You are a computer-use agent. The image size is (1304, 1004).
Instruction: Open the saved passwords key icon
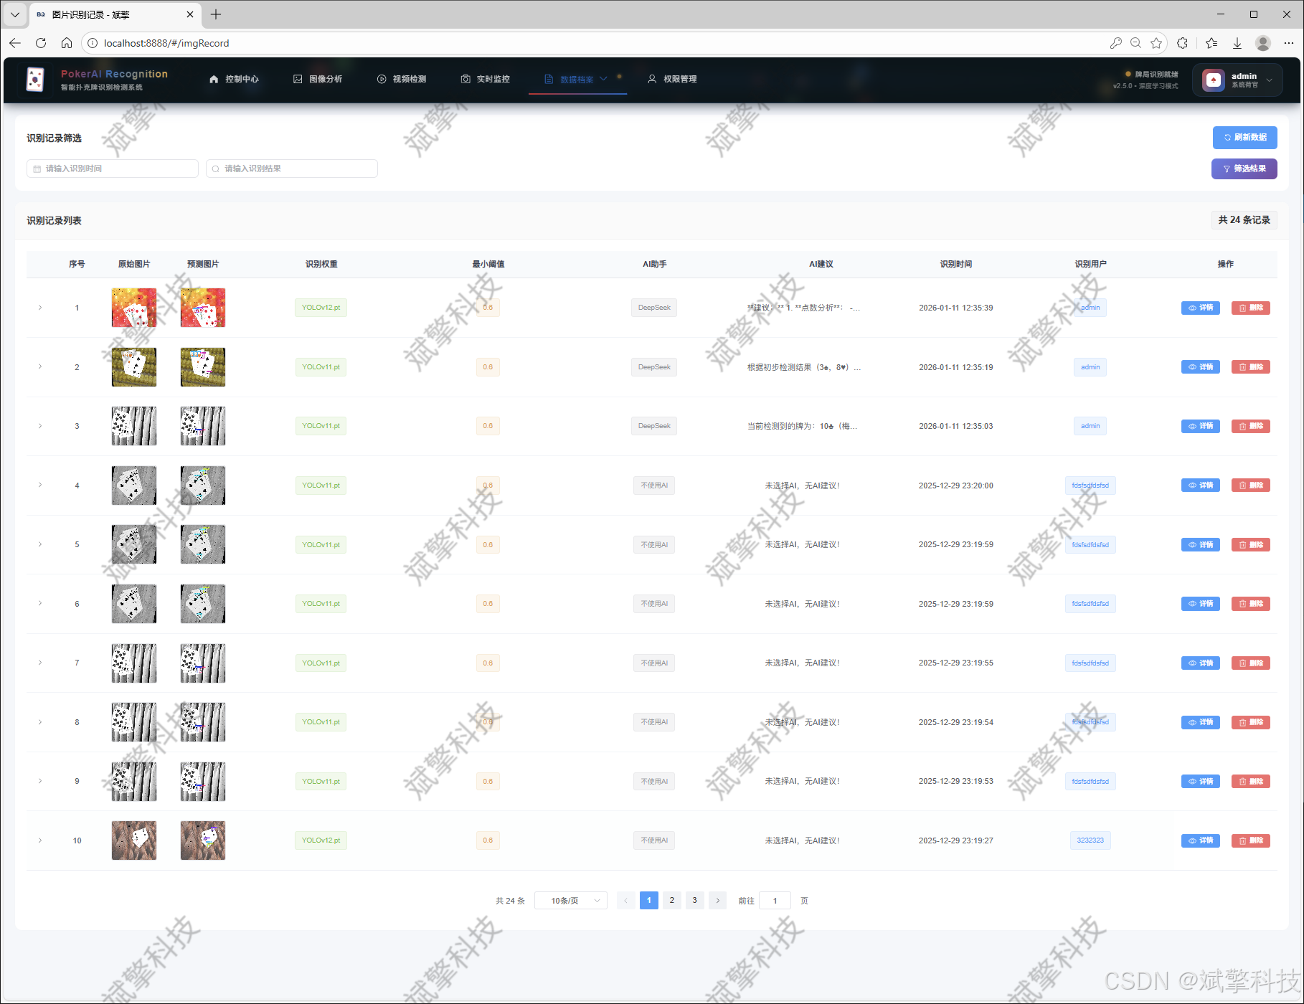point(1115,43)
